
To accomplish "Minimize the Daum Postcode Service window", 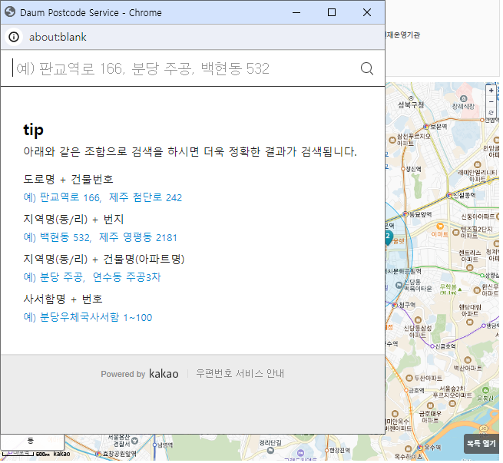I will tap(296, 12).
